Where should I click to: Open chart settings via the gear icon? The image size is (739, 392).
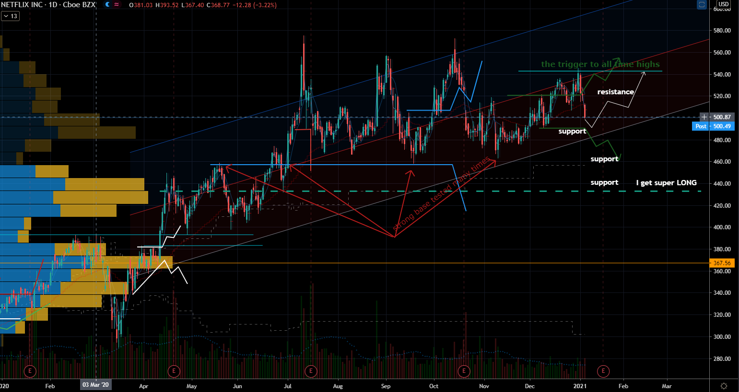click(x=724, y=386)
